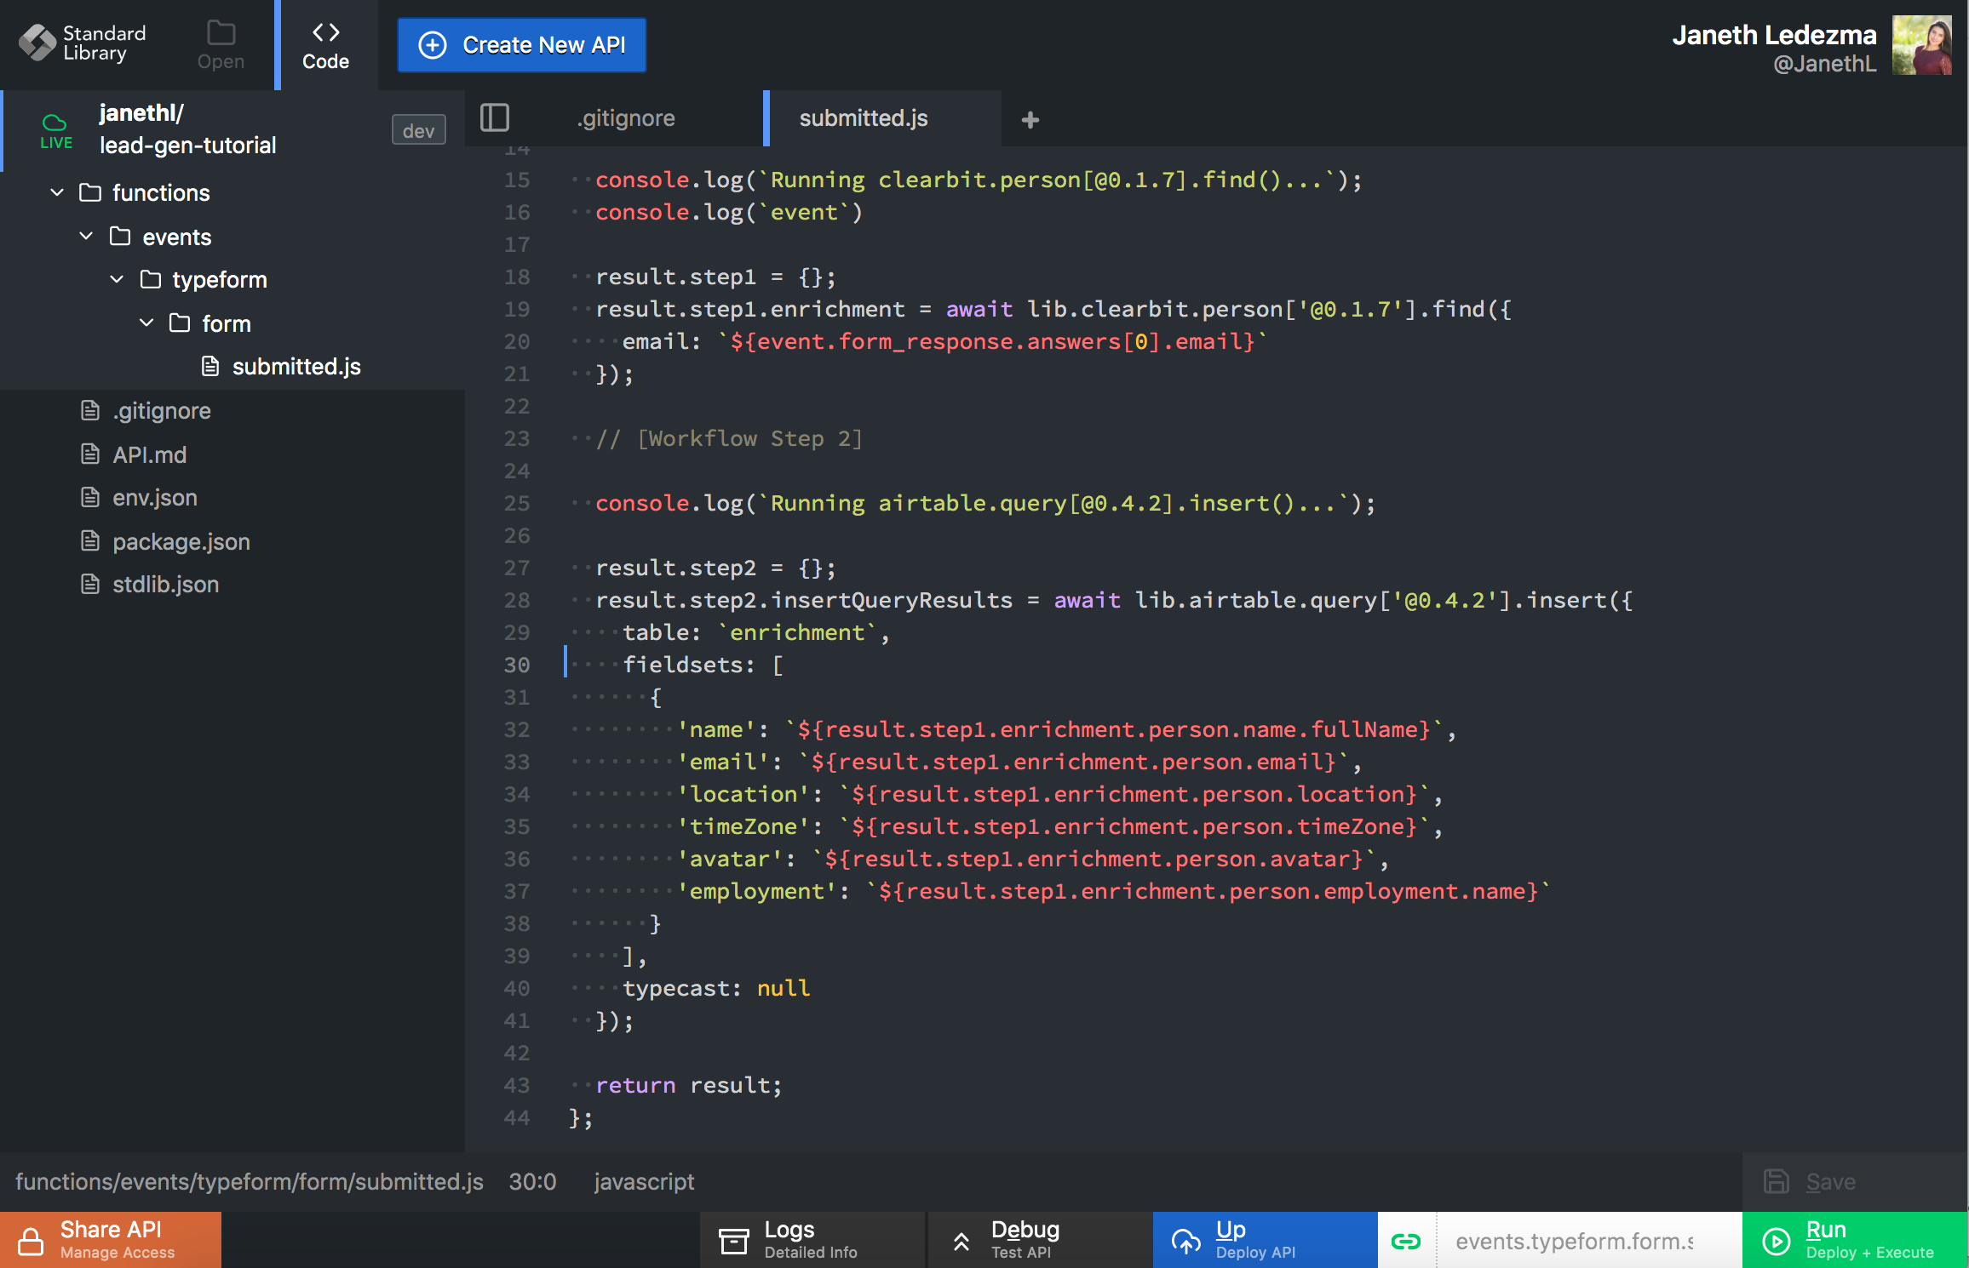Click Run Deploy + Execute
Screen dimensions: 1969x1268
click(1855, 1240)
